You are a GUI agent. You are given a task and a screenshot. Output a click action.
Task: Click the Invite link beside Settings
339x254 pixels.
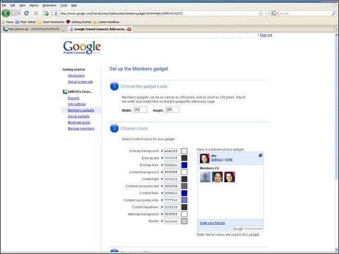tap(229, 160)
